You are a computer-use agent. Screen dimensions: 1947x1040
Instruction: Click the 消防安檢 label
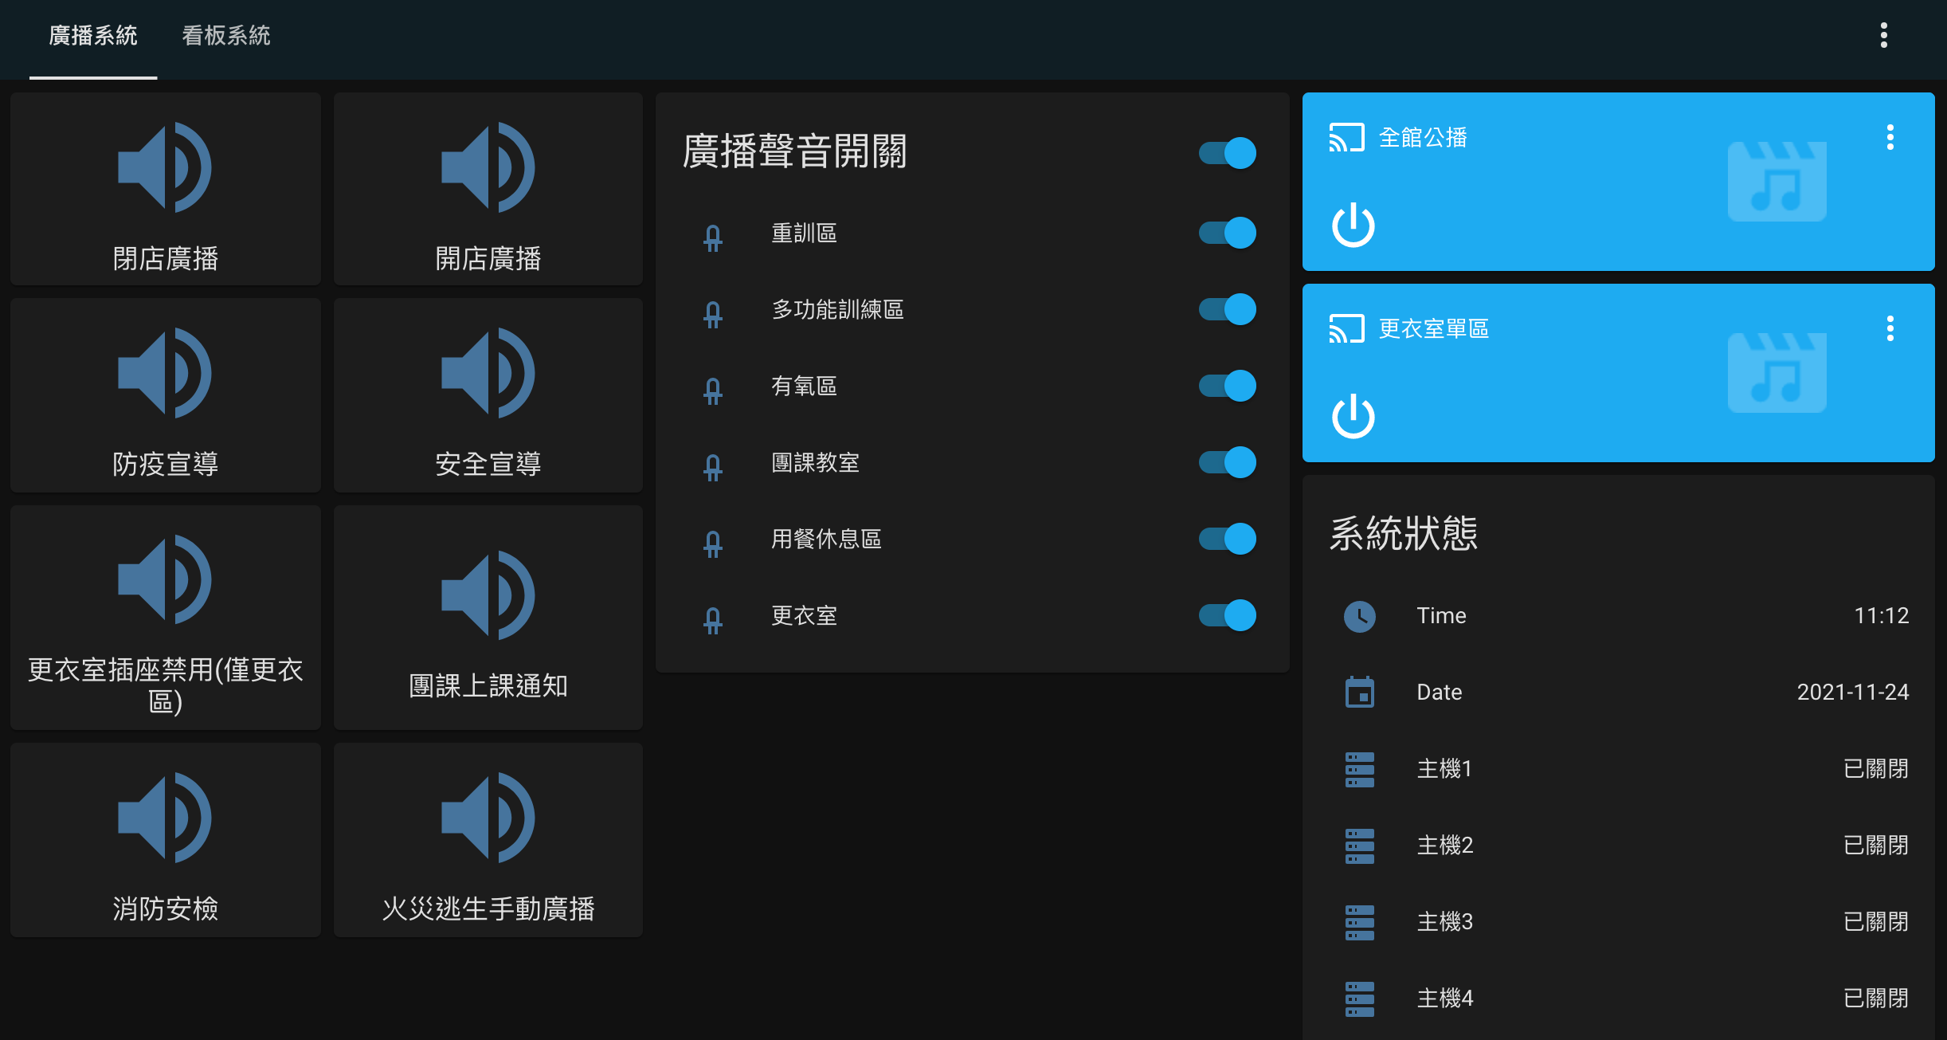pos(165,909)
